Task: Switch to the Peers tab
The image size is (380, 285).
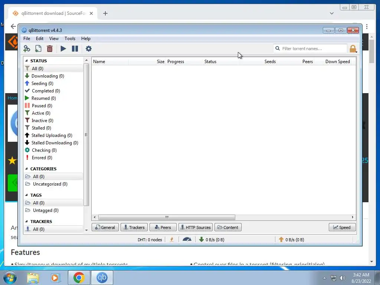Action: (x=163, y=227)
